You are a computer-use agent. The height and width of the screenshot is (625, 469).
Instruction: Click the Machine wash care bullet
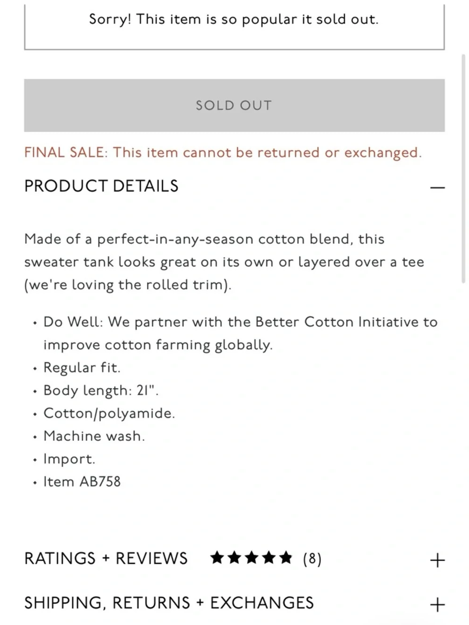(x=94, y=436)
